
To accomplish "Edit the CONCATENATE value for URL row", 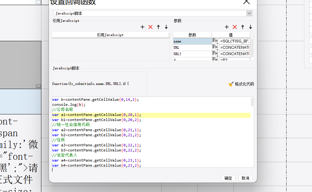I will tap(235, 48).
